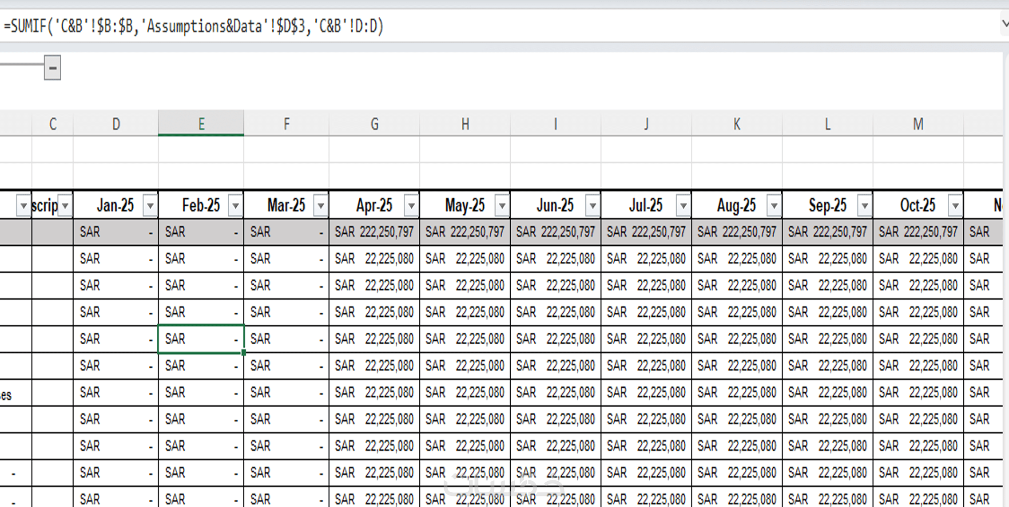
Task: Open the Jul-25 filter arrow
Action: click(683, 206)
